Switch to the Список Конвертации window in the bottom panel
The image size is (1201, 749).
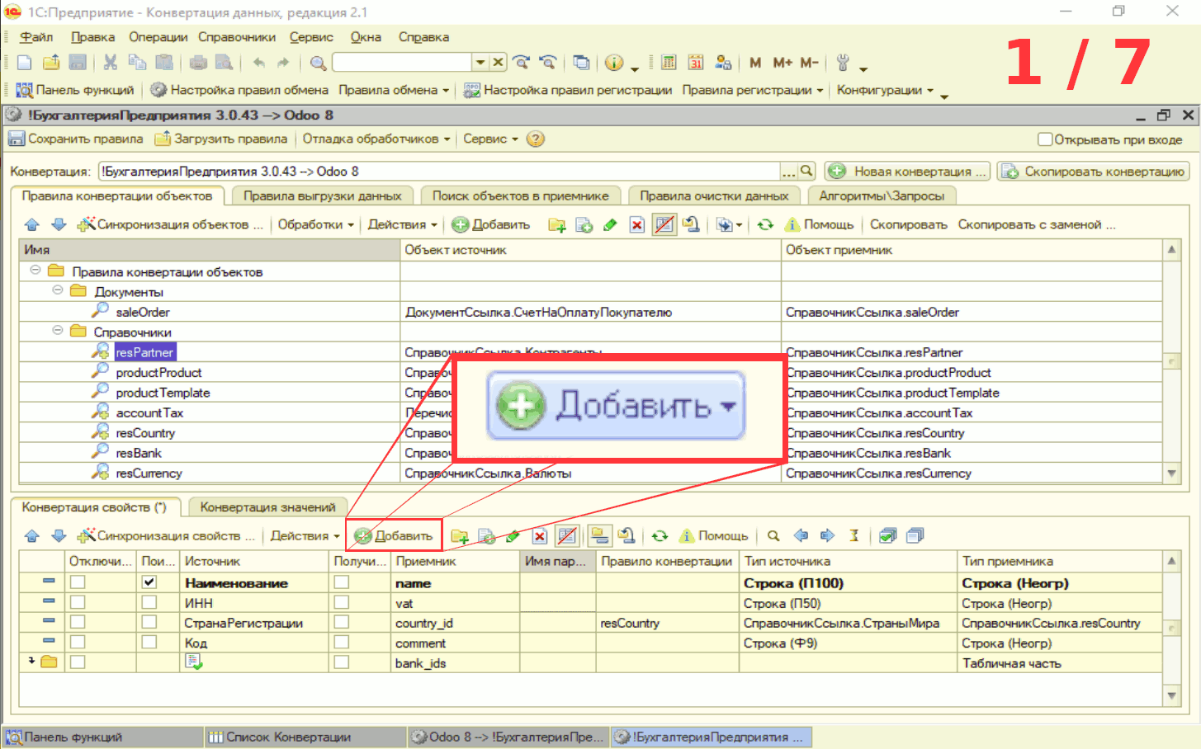[305, 737]
